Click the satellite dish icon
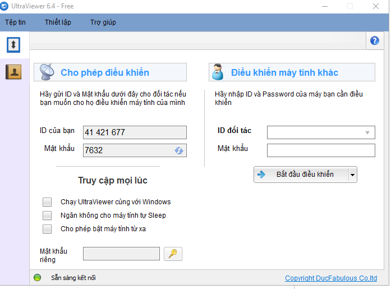 [x=47, y=72]
